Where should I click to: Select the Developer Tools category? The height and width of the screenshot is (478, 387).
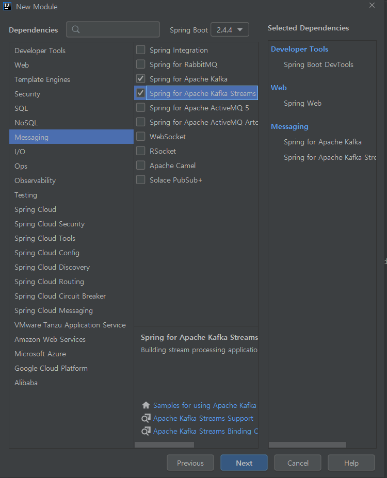(71, 51)
